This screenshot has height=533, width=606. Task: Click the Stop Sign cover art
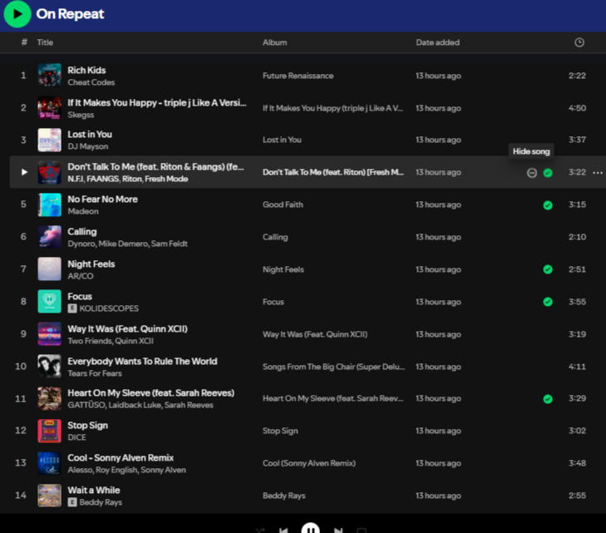[x=50, y=431]
